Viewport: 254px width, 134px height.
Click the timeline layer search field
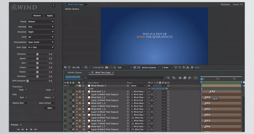[x=124, y=78]
